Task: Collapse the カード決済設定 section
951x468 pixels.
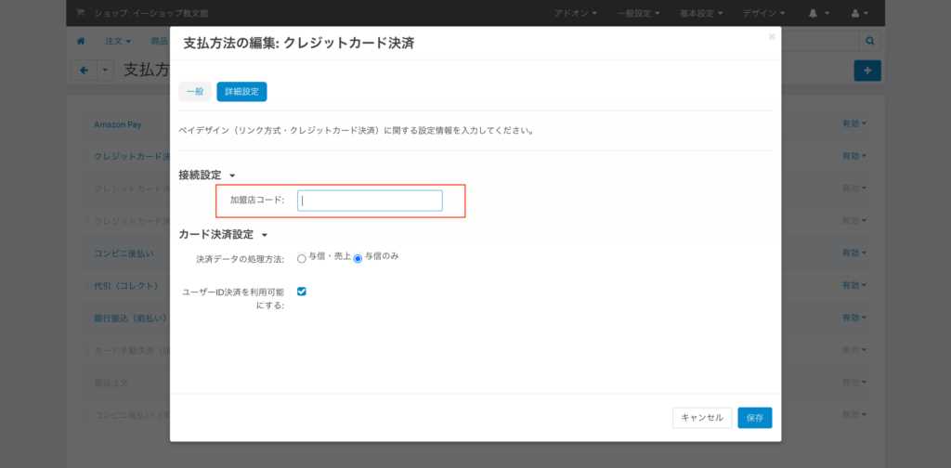Action: pyautogui.click(x=264, y=235)
